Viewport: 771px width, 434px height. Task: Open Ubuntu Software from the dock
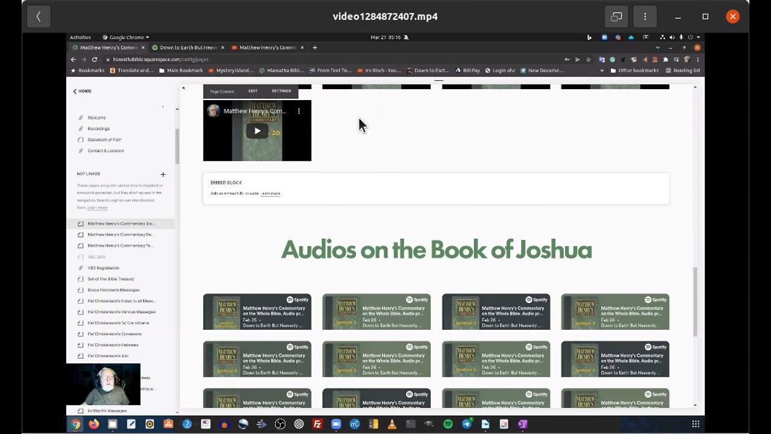(169, 424)
